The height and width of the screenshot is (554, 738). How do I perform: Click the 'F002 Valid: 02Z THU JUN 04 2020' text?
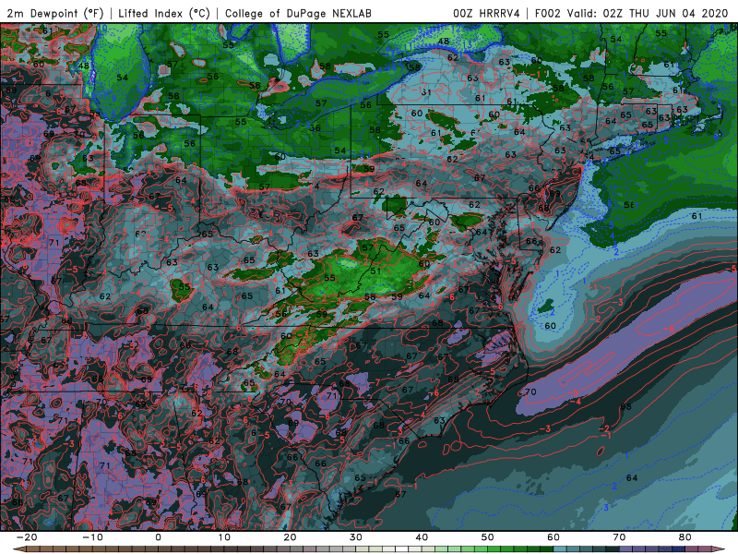click(632, 14)
